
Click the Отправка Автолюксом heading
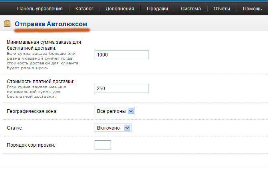point(51,24)
